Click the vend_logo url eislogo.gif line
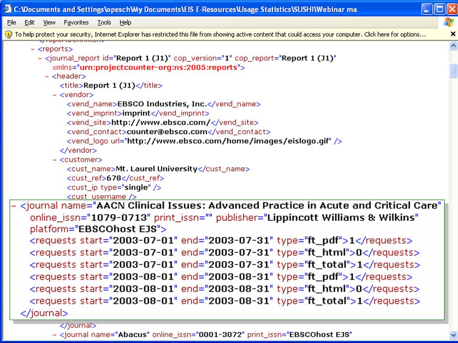 205,141
